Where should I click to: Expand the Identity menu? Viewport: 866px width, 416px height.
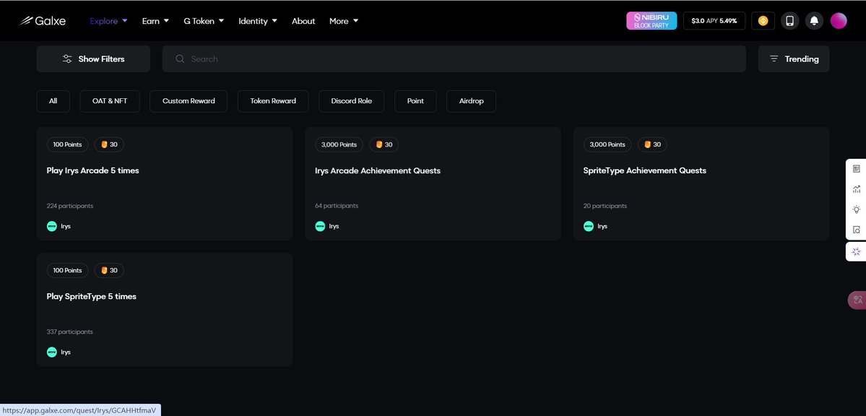257,21
